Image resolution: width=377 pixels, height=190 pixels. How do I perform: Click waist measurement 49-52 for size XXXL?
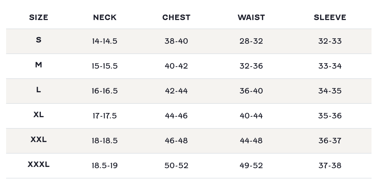251,166
